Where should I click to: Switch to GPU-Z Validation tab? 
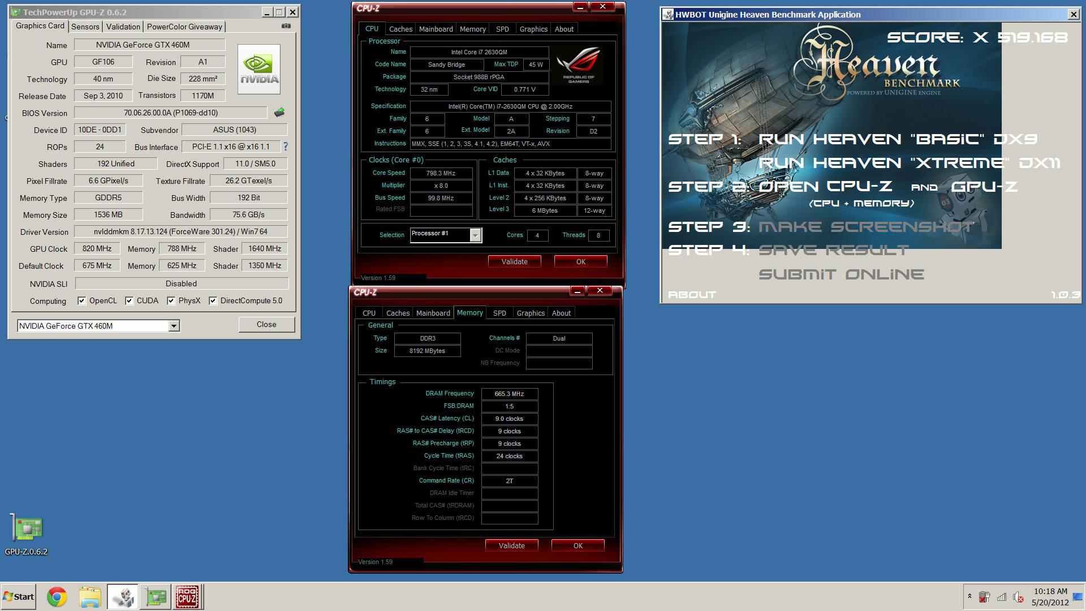click(x=123, y=27)
